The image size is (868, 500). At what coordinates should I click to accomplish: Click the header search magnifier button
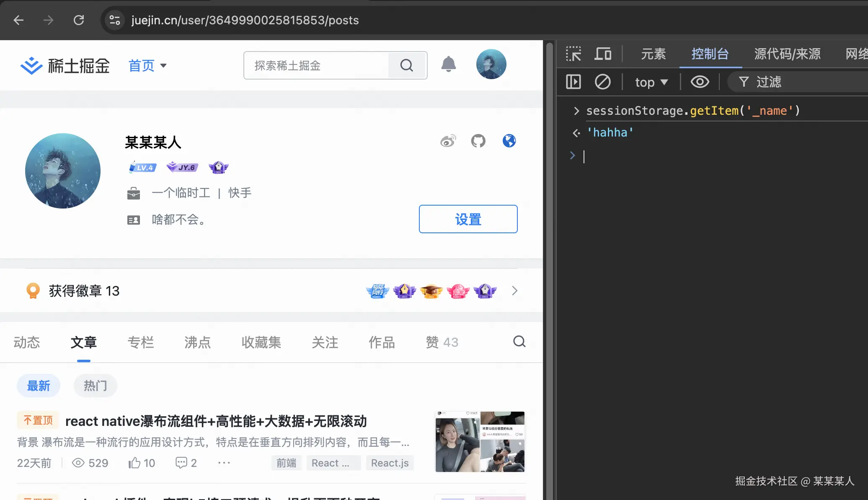[x=406, y=65]
